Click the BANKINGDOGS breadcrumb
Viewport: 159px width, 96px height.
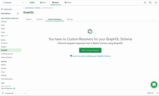coord(29,8)
